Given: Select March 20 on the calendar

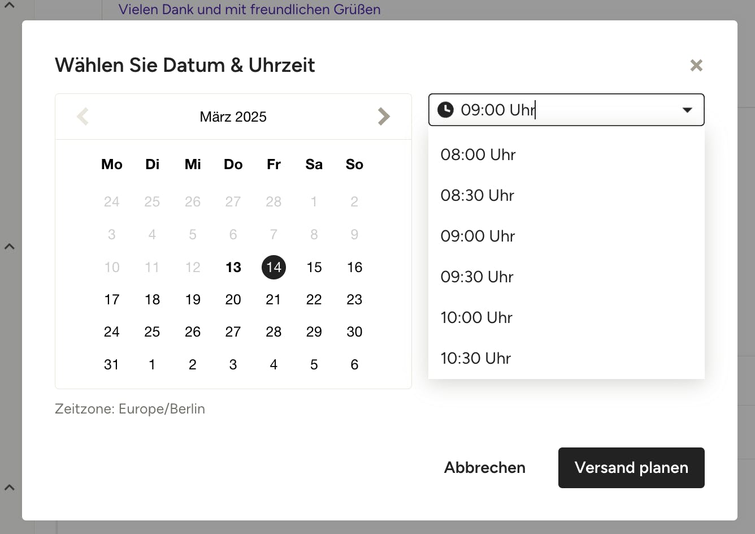Looking at the screenshot, I should 233,299.
